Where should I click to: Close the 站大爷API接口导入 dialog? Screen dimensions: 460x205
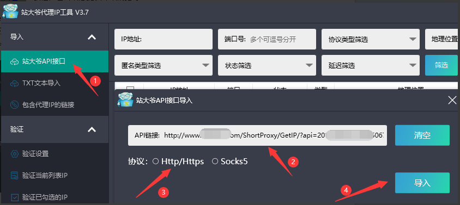tap(452, 101)
